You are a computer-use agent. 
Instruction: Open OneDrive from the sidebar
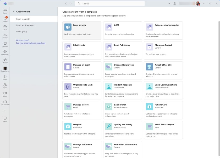pos(5,36)
